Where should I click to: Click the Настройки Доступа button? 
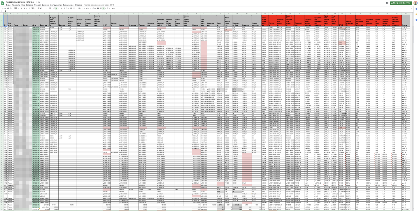pos(401,3)
